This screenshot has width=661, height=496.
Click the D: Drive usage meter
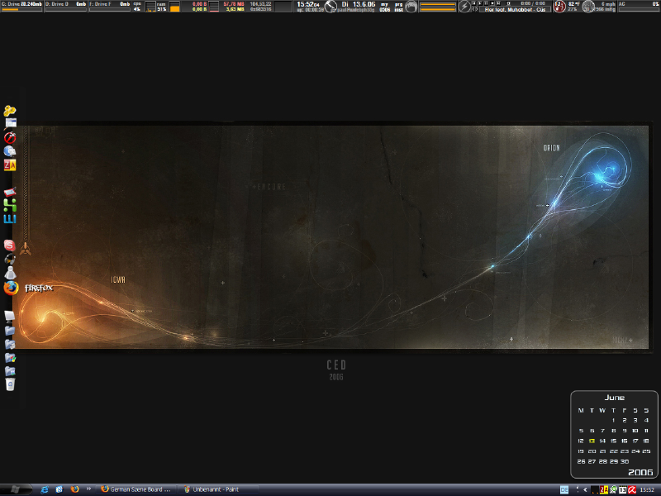point(66,7)
